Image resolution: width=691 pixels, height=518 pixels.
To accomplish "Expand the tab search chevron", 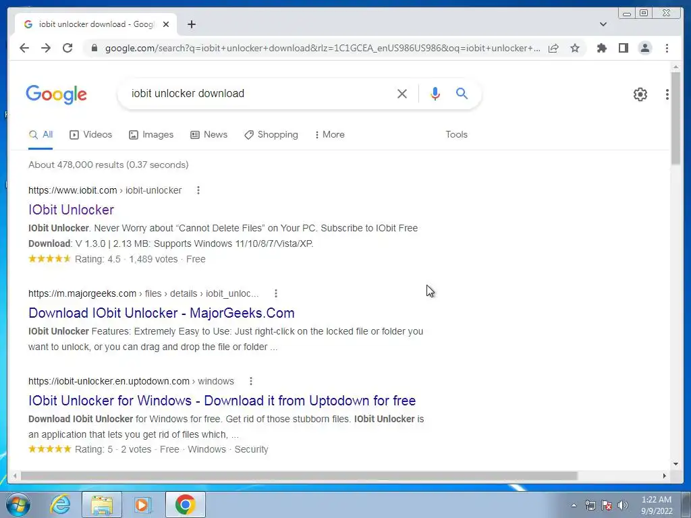I will pos(603,24).
